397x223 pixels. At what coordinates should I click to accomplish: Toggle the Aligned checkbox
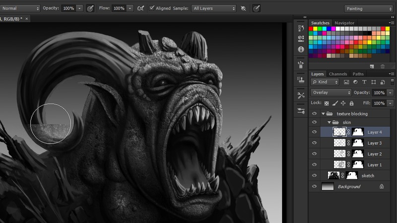(152, 8)
